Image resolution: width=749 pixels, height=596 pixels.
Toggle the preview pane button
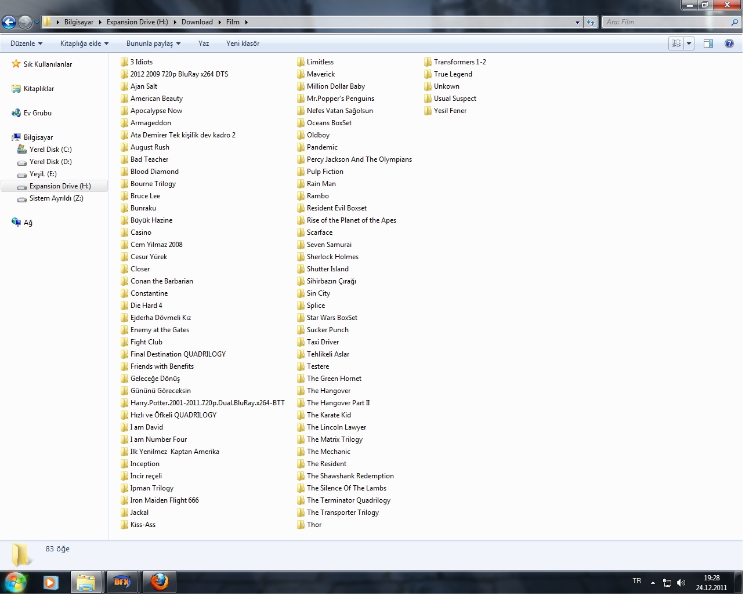click(708, 43)
